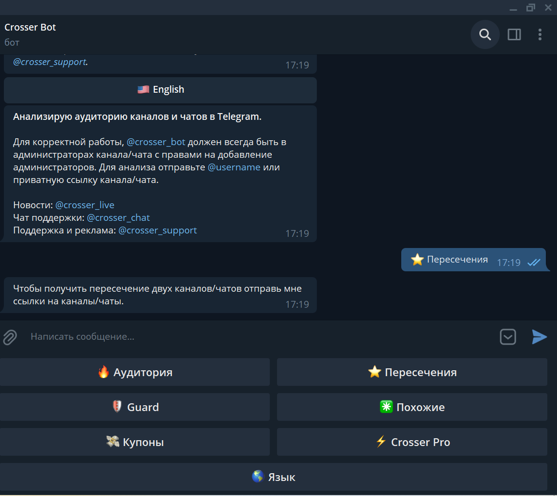Maximize the Telegram window
Viewport: 557px width, 496px height.
pyautogui.click(x=530, y=7)
